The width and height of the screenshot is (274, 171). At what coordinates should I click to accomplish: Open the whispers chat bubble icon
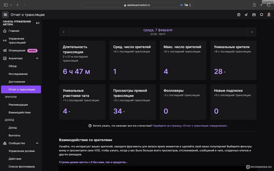[x=261, y=15]
